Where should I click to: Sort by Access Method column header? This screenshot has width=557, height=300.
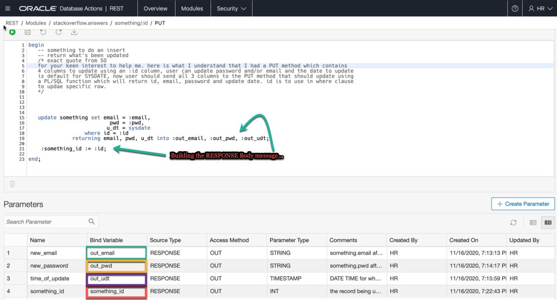(x=236, y=240)
